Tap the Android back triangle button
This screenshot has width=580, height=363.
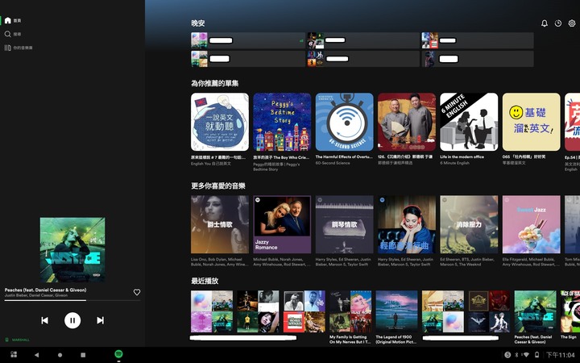click(x=36, y=355)
